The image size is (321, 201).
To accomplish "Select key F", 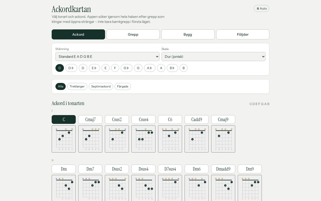I will pyautogui.click(x=115, y=68).
